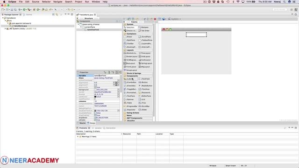The image size is (299, 168).
Task: Collapse the src folder node
Action: (x=5, y=21)
